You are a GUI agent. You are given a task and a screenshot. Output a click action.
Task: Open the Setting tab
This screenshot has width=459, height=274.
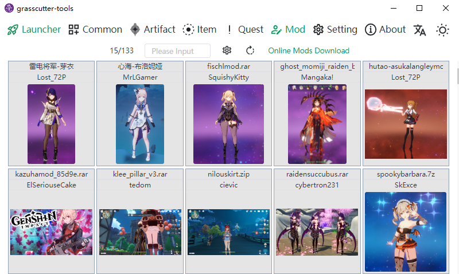(x=335, y=30)
